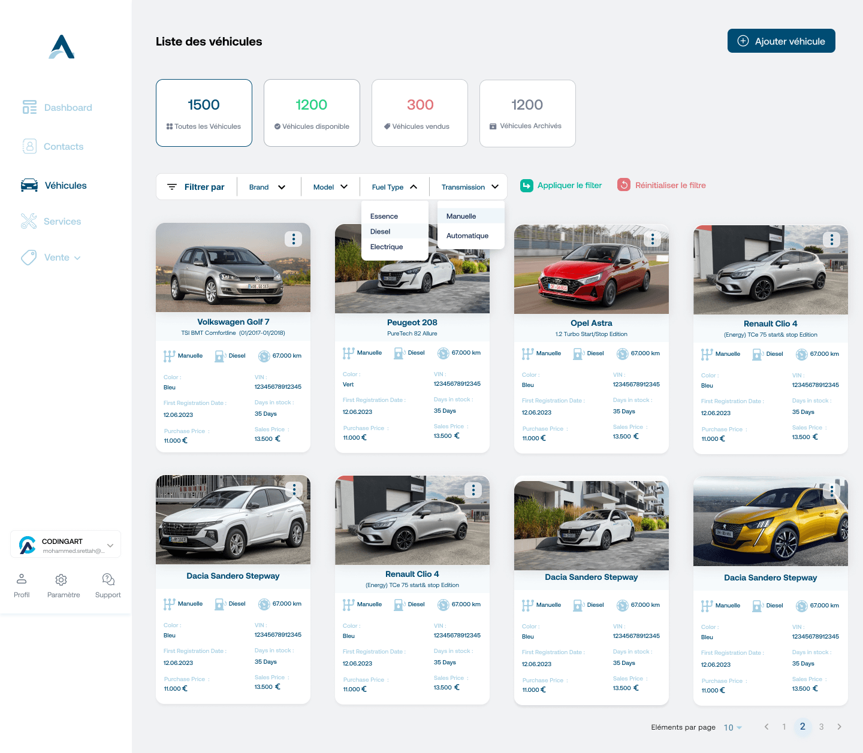Open options menu on Volkswagen Golf 7 card

coord(294,239)
